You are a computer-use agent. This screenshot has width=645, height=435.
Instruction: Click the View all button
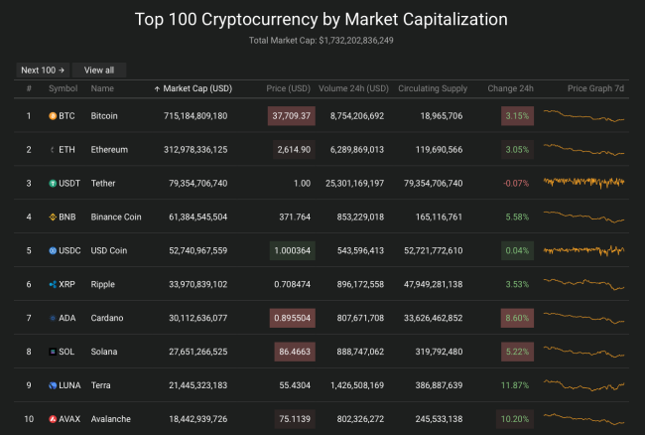pos(99,71)
